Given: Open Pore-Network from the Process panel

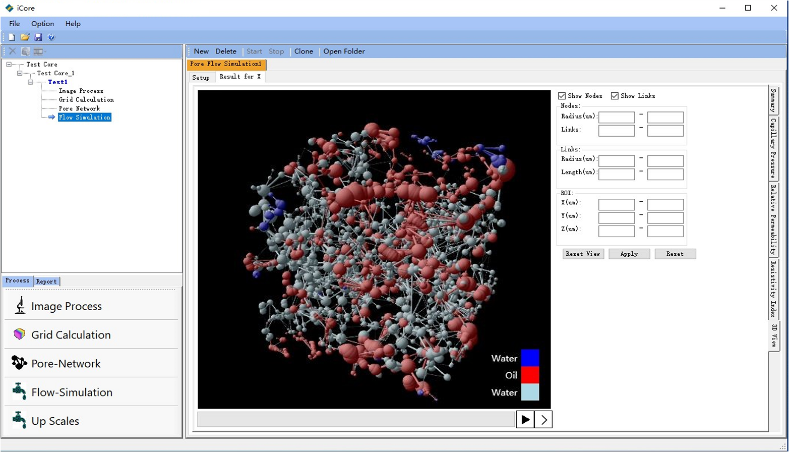Looking at the screenshot, I should tap(91, 363).
